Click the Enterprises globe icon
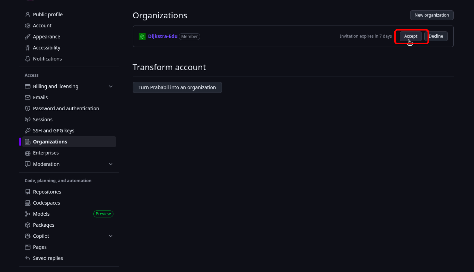This screenshot has width=474, height=272. [x=27, y=153]
